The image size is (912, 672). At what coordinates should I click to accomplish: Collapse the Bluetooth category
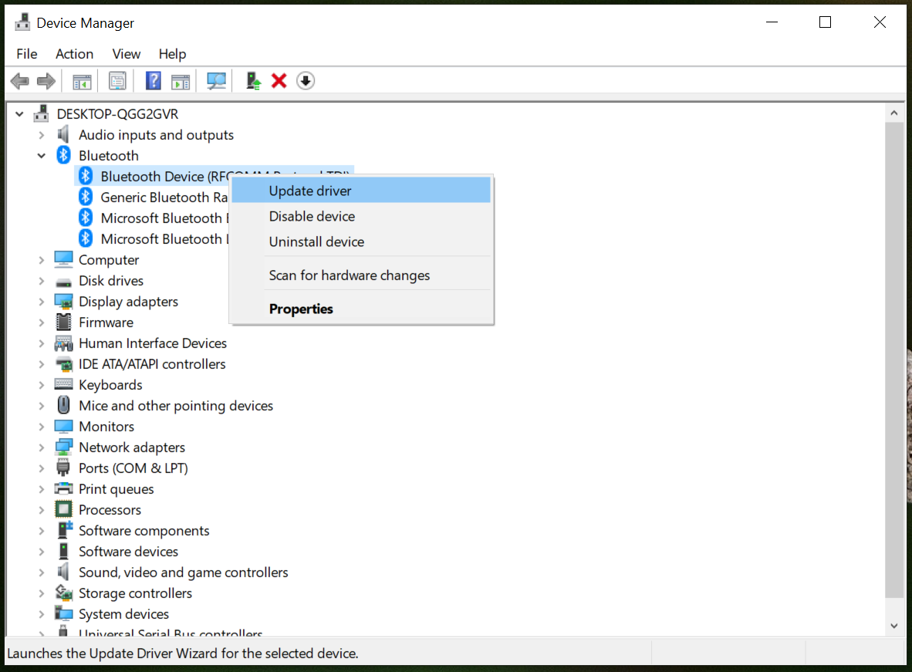(x=42, y=155)
